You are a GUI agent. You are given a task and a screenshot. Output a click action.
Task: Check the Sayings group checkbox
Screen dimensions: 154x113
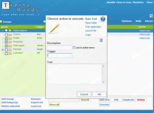(6, 50)
